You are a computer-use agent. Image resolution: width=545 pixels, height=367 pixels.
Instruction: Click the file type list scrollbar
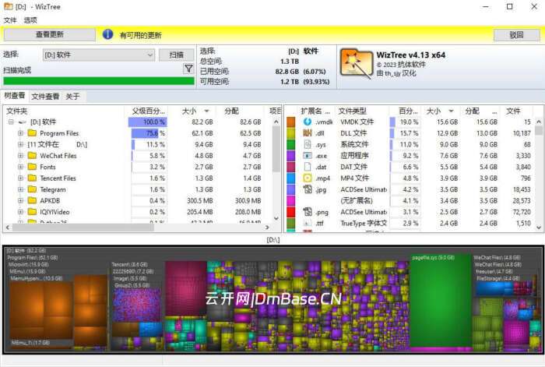[539, 130]
